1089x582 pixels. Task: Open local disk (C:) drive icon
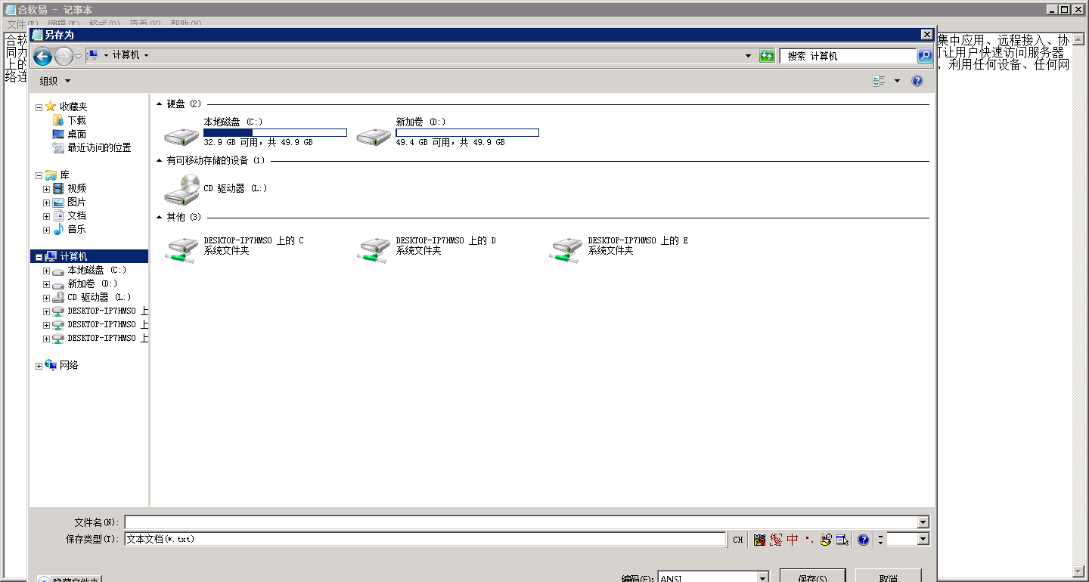click(182, 135)
